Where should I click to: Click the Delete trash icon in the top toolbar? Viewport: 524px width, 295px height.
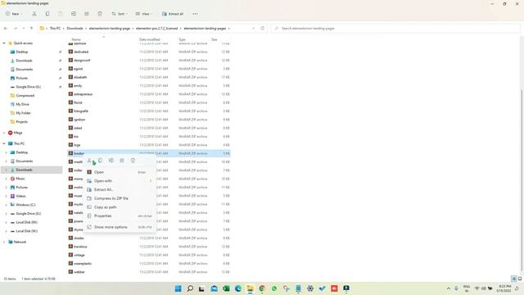100,14
